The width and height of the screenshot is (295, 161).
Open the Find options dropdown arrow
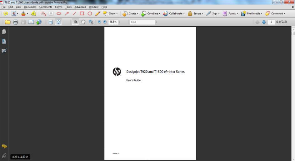pos(156,22)
